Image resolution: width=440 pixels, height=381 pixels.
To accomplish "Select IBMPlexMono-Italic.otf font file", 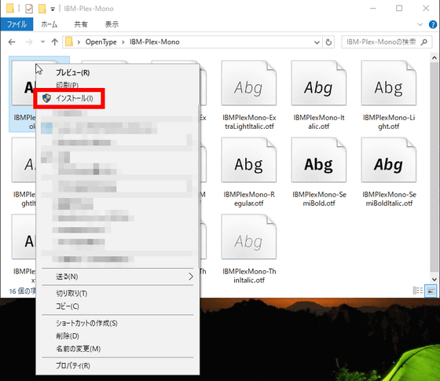I will 319,95.
